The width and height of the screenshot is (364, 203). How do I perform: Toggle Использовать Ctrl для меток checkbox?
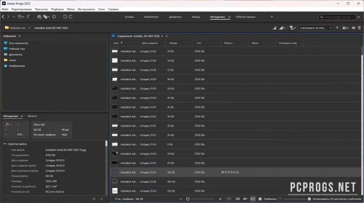coord(309,199)
